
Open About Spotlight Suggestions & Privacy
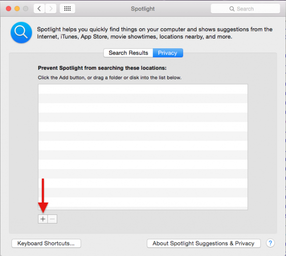204,244
